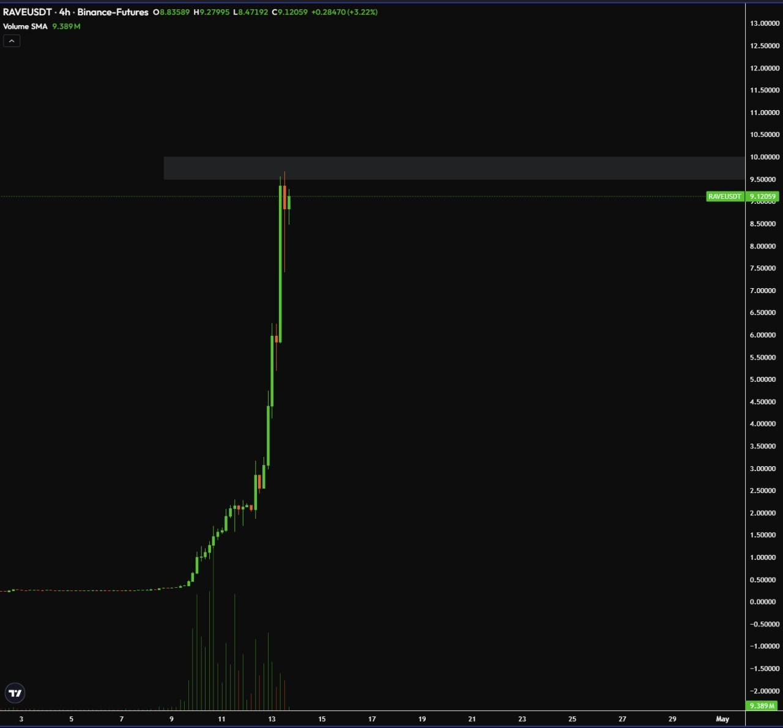783x728 pixels.
Task: Click the green RAVEUSDT price line tag
Action: click(x=724, y=196)
